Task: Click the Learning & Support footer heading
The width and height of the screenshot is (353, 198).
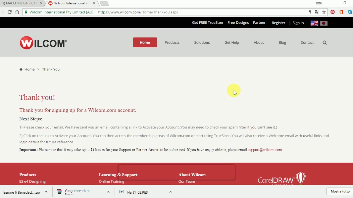Action: point(118,175)
